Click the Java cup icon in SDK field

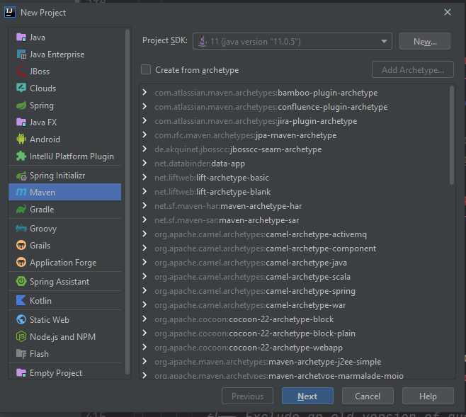tap(203, 41)
